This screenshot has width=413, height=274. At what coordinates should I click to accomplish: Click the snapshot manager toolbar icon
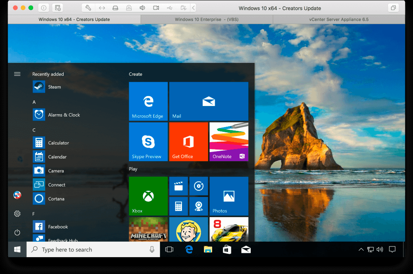(58, 8)
